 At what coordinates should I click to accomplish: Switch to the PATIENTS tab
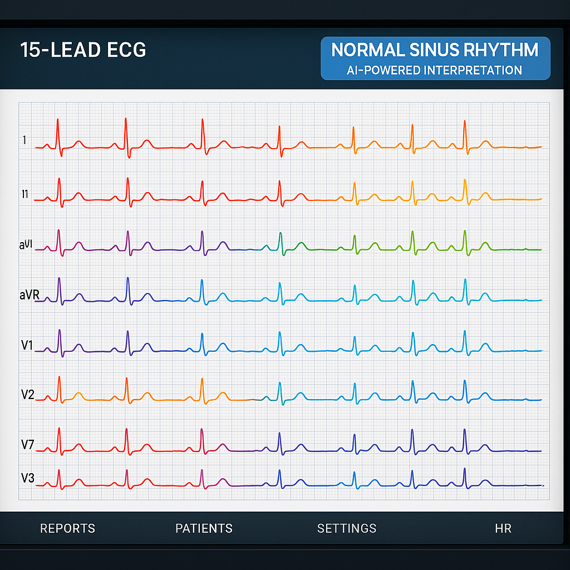(x=204, y=528)
